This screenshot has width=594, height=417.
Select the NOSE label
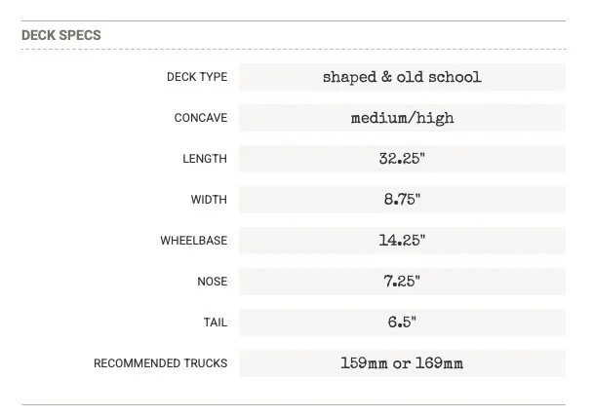pyautogui.click(x=213, y=282)
